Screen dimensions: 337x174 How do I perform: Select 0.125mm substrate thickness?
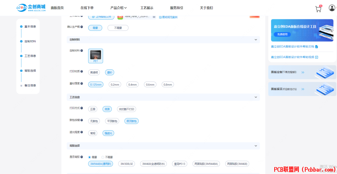coord(96,85)
